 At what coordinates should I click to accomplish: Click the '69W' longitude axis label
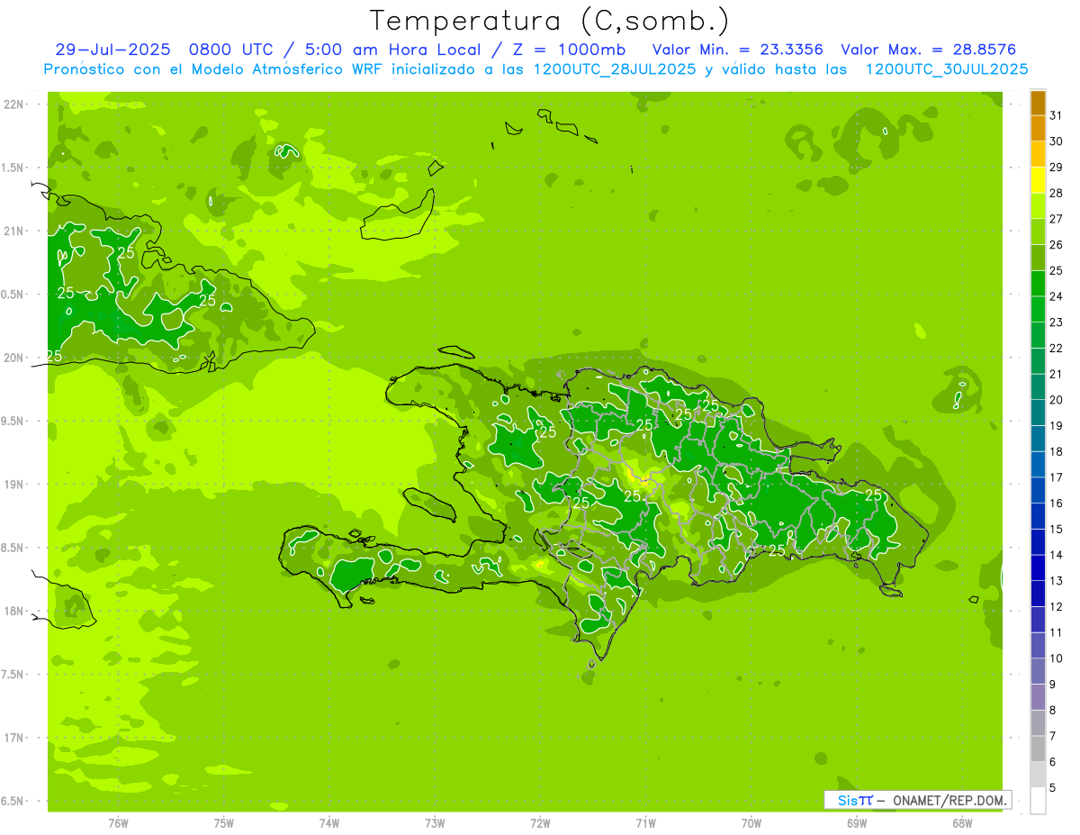coord(857,823)
